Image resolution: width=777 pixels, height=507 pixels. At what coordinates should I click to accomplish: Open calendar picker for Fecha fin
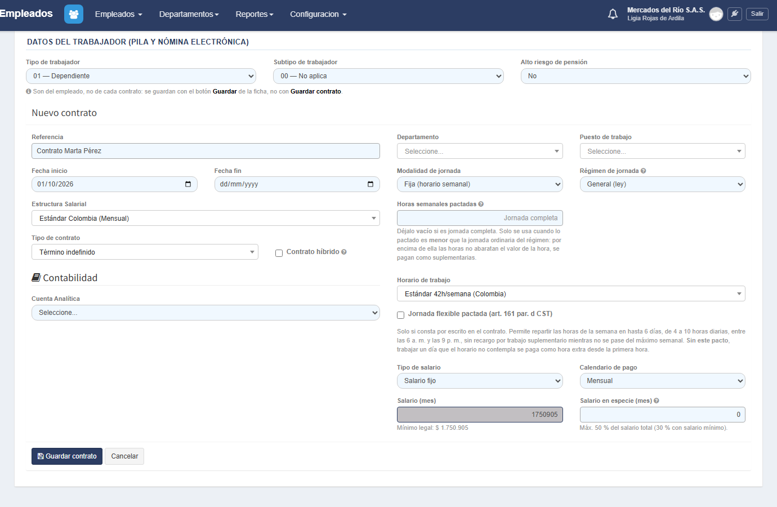point(370,184)
